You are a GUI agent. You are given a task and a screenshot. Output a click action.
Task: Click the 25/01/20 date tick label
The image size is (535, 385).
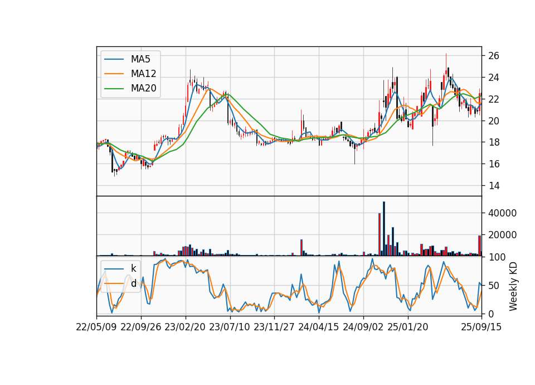[408, 327]
